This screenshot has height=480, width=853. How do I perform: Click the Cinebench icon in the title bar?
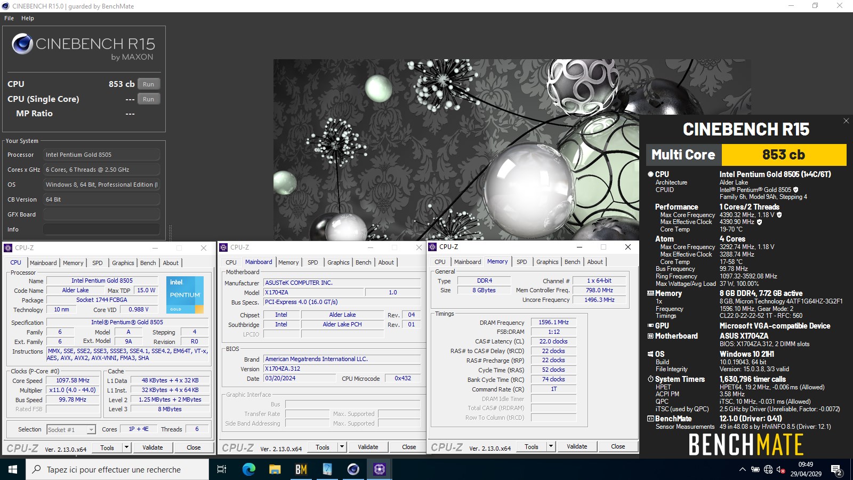pos(5,6)
